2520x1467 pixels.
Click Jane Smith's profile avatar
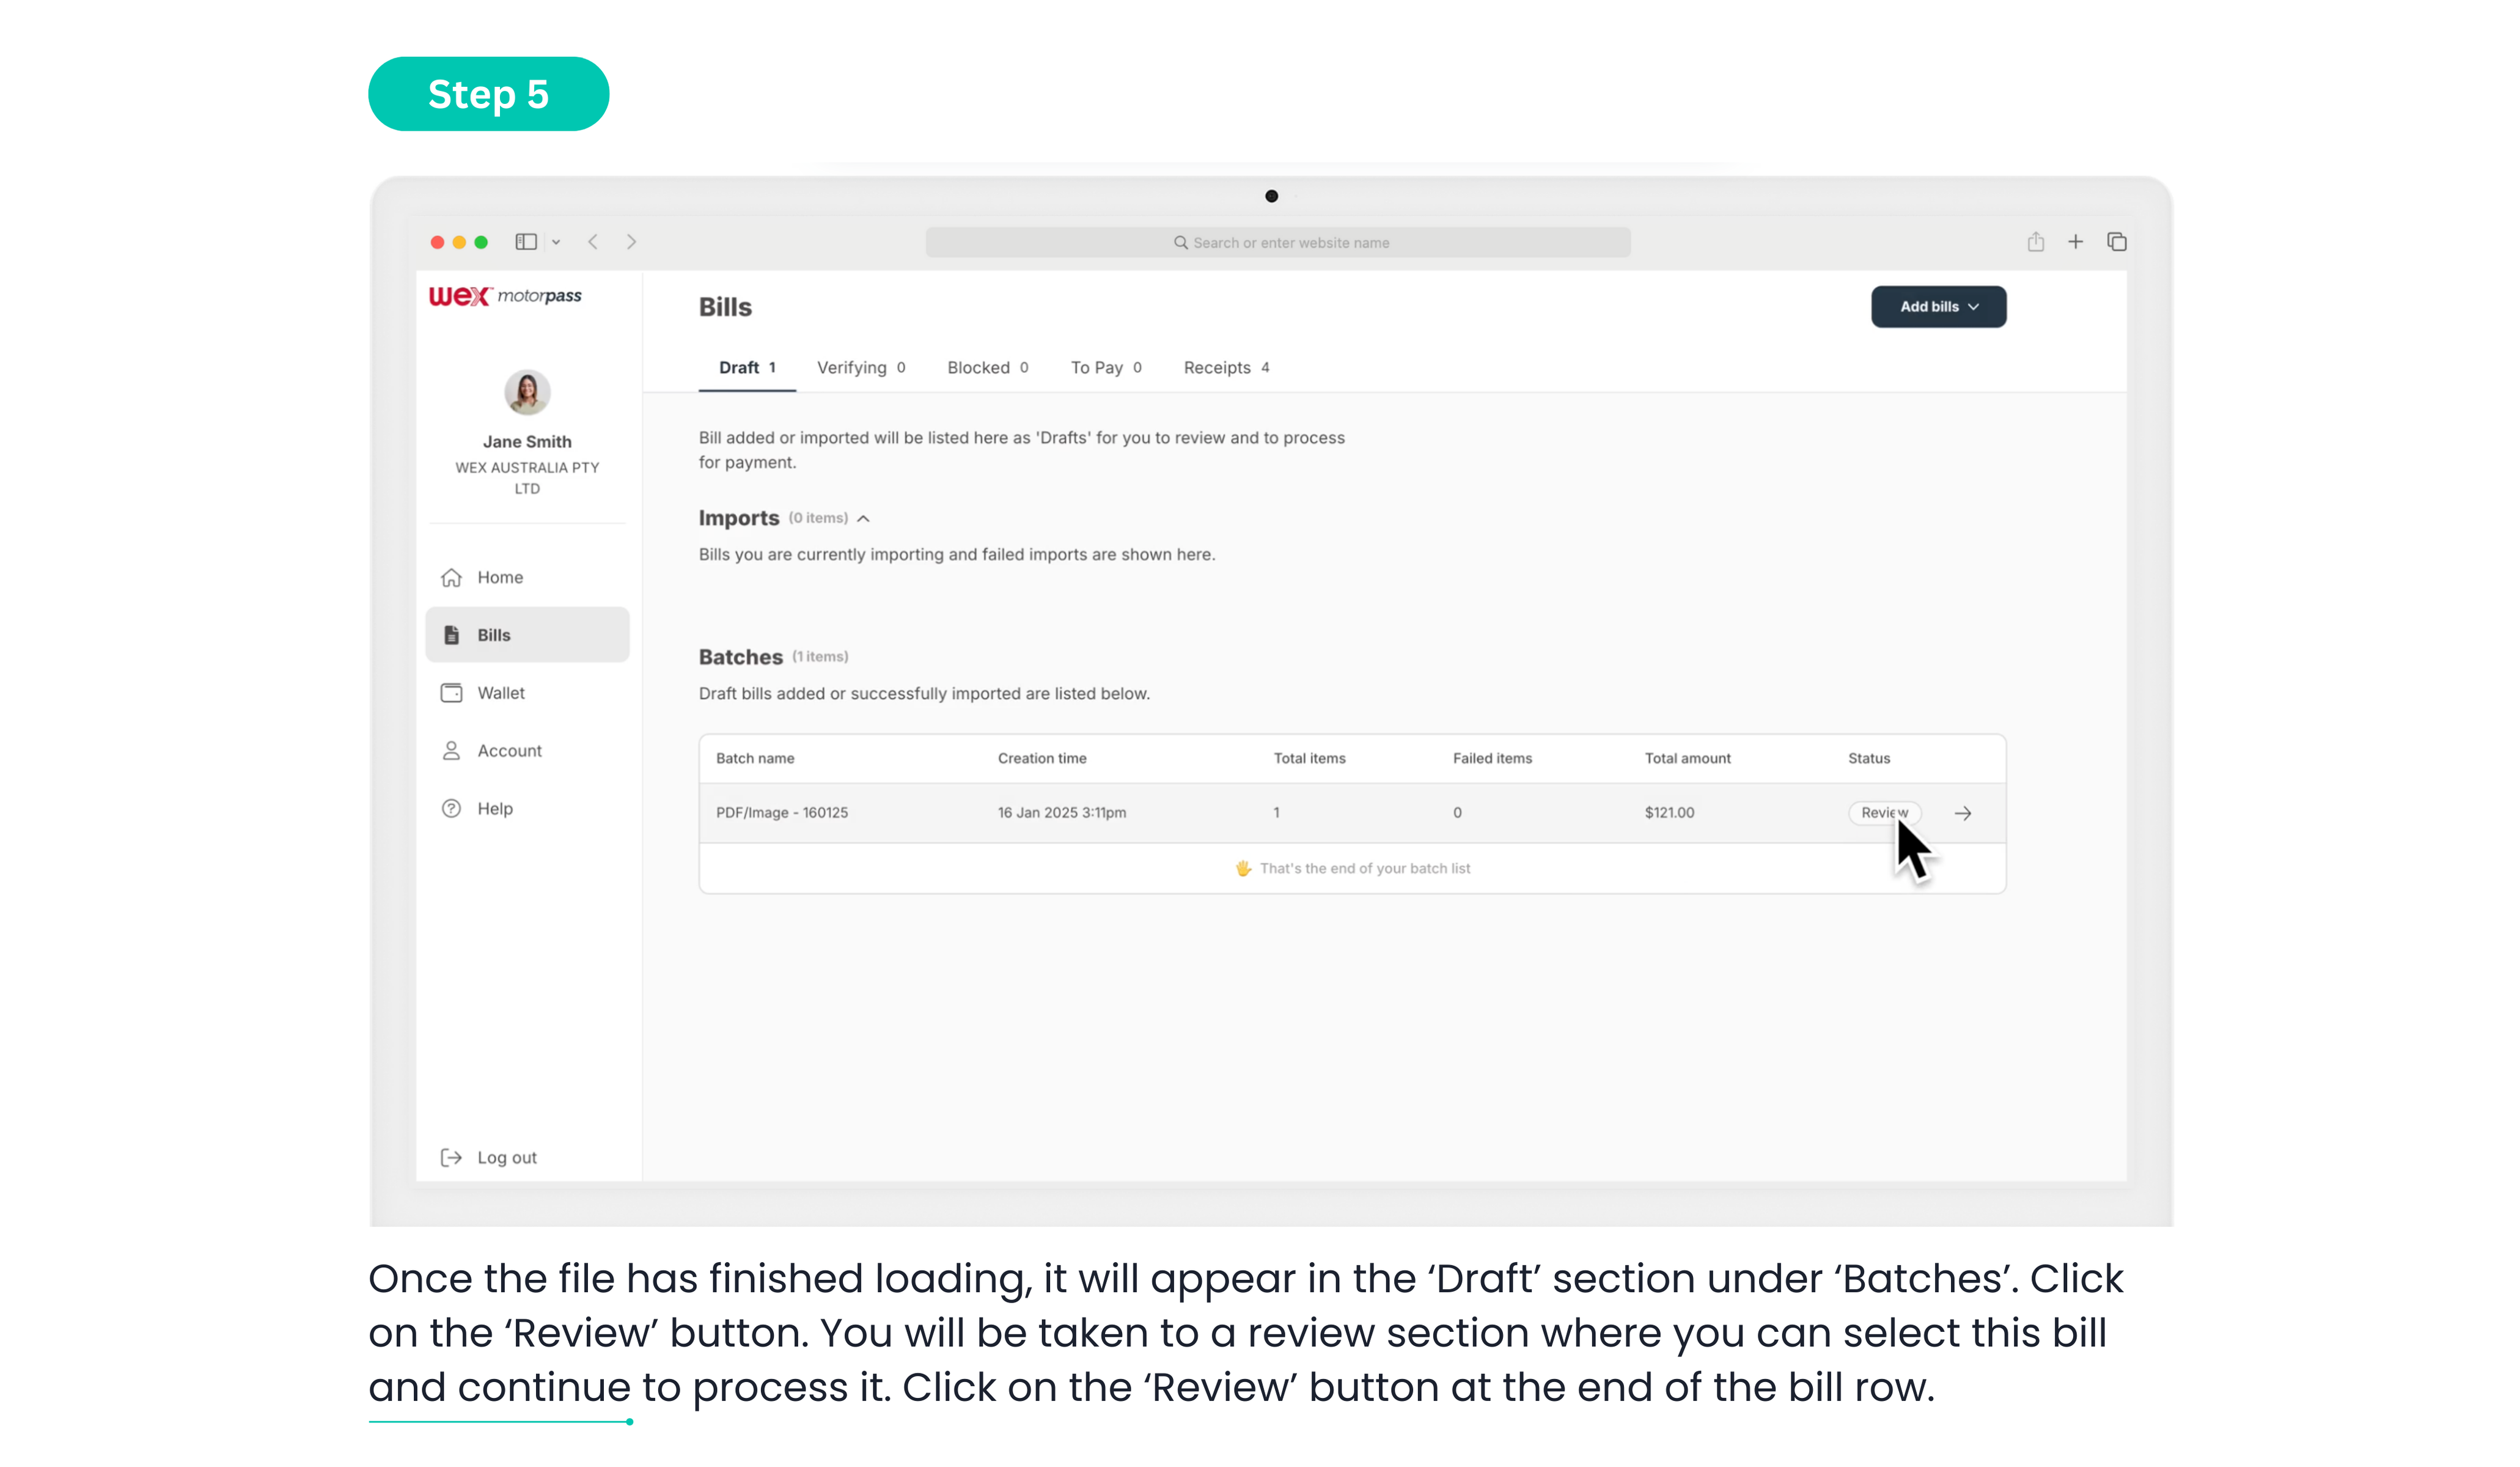(x=527, y=392)
